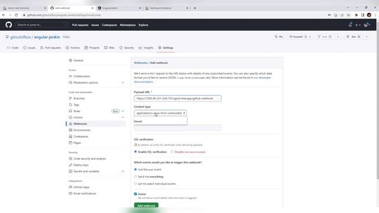Click the Payload URL input field
The width and height of the screenshot is (379, 213).
tap(178, 98)
